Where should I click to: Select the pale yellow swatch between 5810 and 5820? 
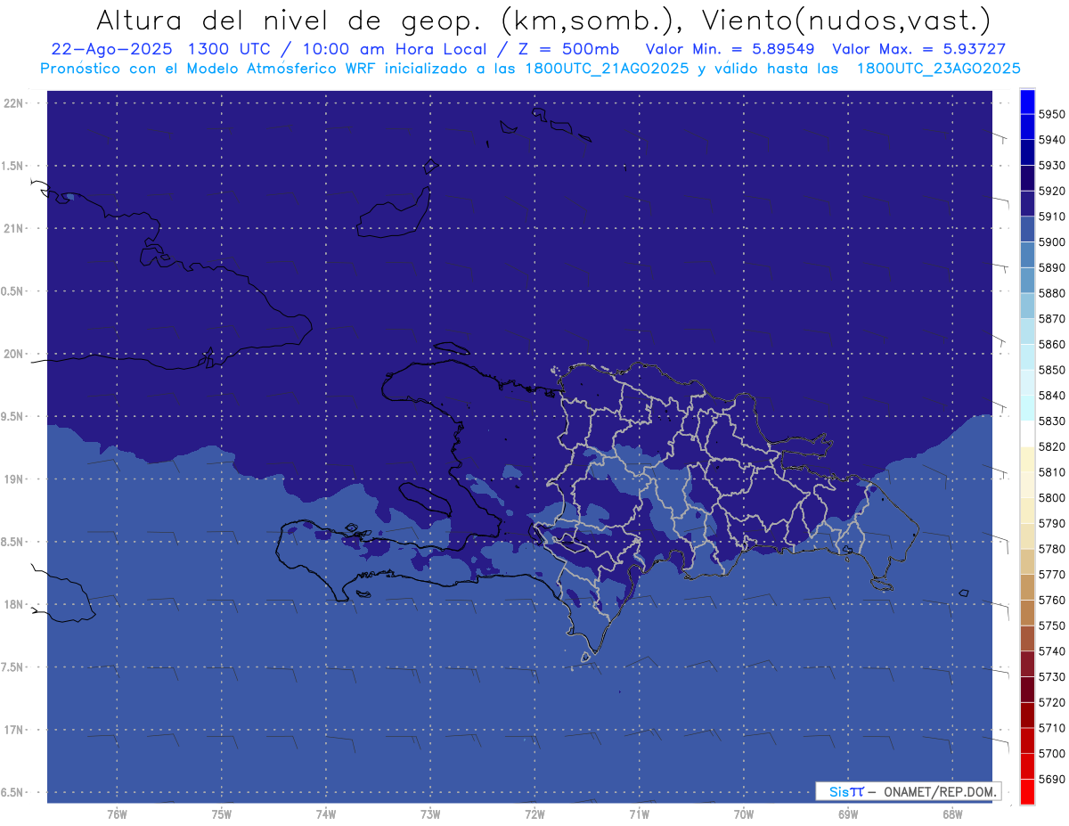pyautogui.click(x=1027, y=459)
